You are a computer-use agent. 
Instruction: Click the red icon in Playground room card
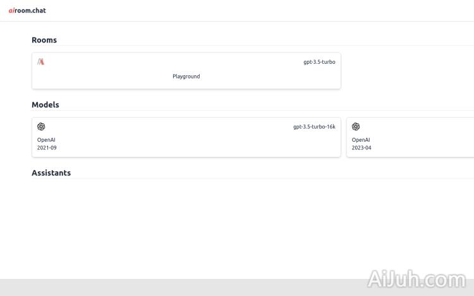click(x=41, y=62)
